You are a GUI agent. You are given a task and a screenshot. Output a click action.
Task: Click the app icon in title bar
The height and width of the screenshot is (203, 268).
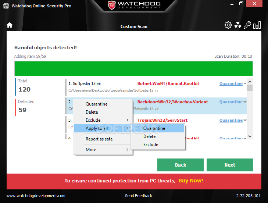(6, 6)
